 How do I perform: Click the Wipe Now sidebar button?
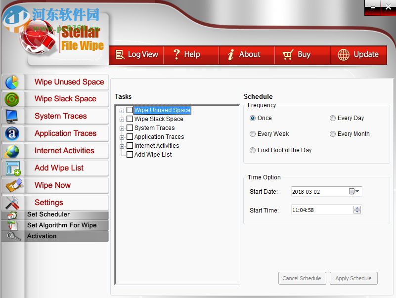coord(55,185)
